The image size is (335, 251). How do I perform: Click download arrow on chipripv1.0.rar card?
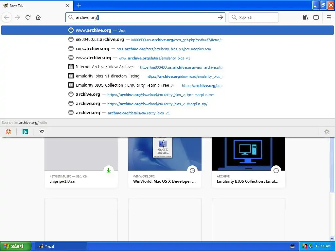tap(109, 171)
